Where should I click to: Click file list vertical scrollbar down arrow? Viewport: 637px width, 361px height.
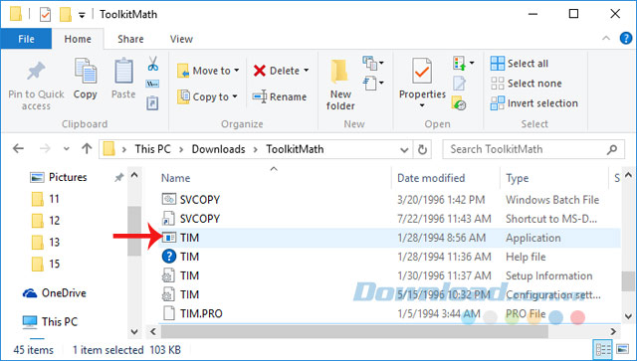[x=628, y=316]
